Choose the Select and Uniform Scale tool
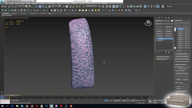This screenshot has width=192, height=108. [46, 6]
